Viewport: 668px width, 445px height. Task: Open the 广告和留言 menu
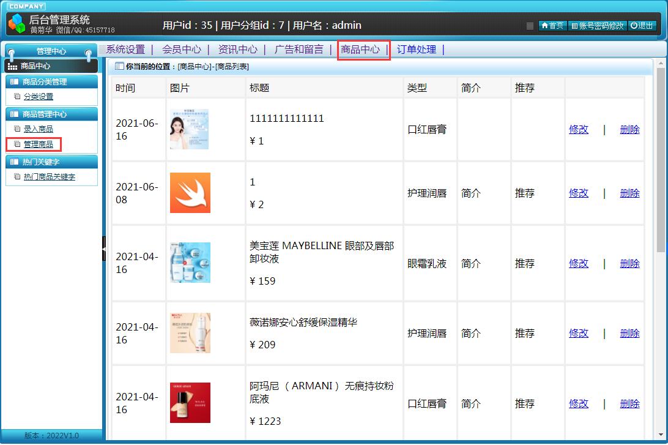click(x=299, y=50)
